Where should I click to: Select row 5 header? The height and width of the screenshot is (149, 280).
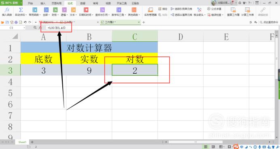pyautogui.click(x=10, y=92)
